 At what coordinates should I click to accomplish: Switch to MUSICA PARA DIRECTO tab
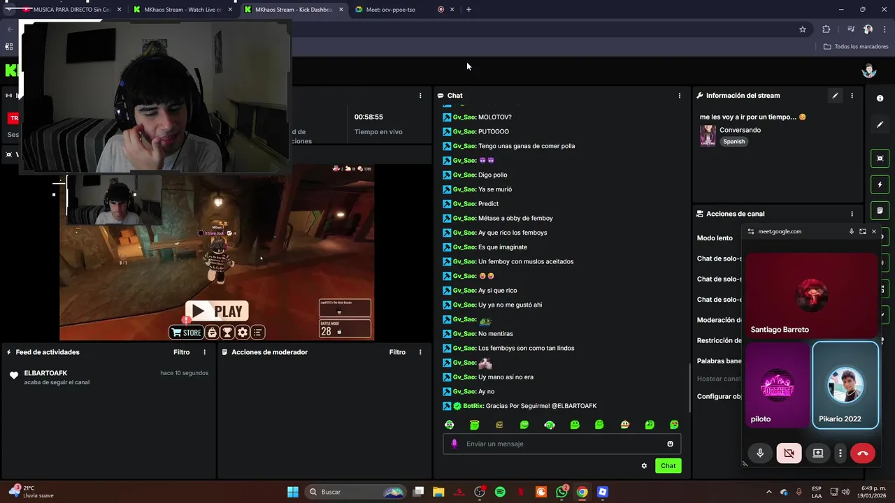(x=71, y=10)
